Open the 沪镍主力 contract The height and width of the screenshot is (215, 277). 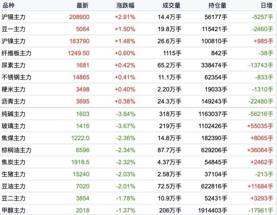coord(14,41)
